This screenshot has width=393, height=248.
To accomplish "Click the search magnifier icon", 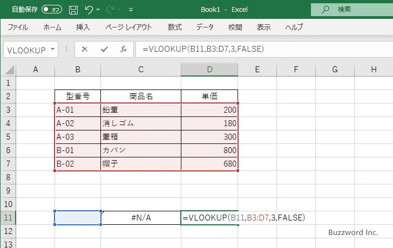I will (325, 9).
